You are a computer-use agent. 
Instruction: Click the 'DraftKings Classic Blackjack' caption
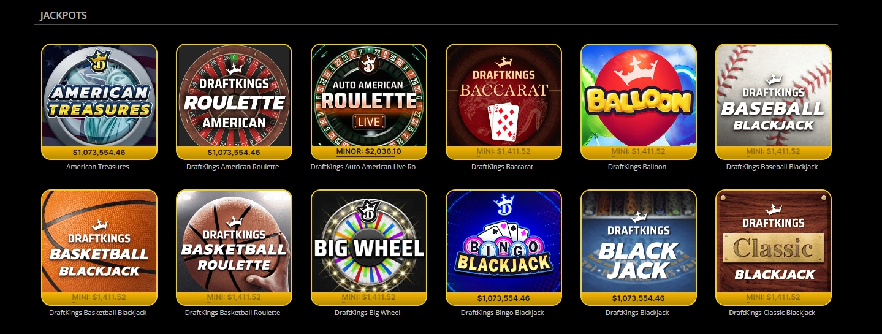click(772, 313)
